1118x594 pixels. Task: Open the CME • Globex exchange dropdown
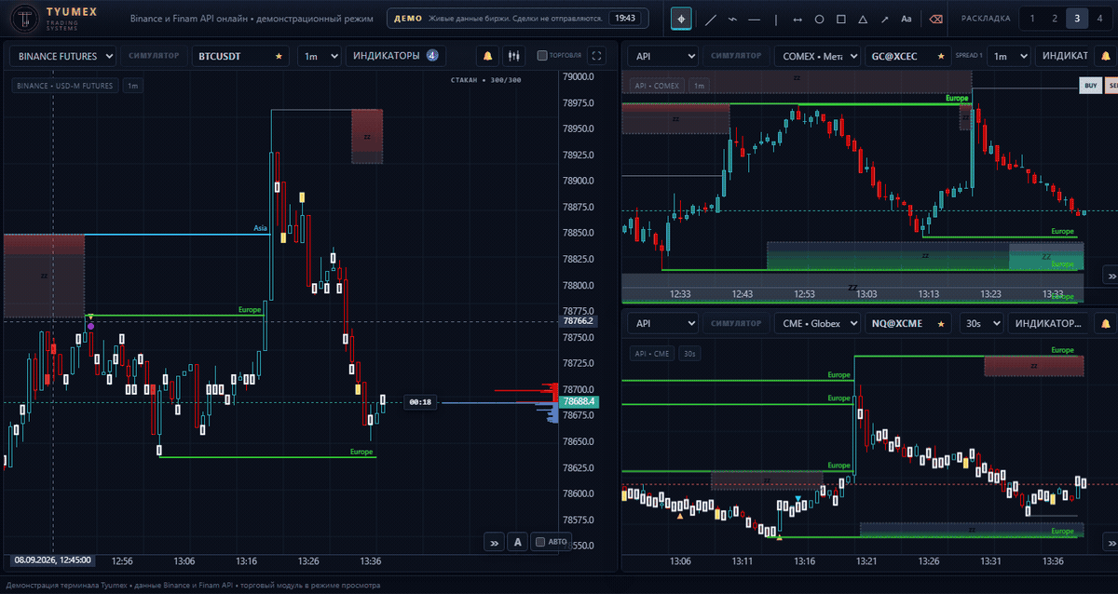pos(817,323)
